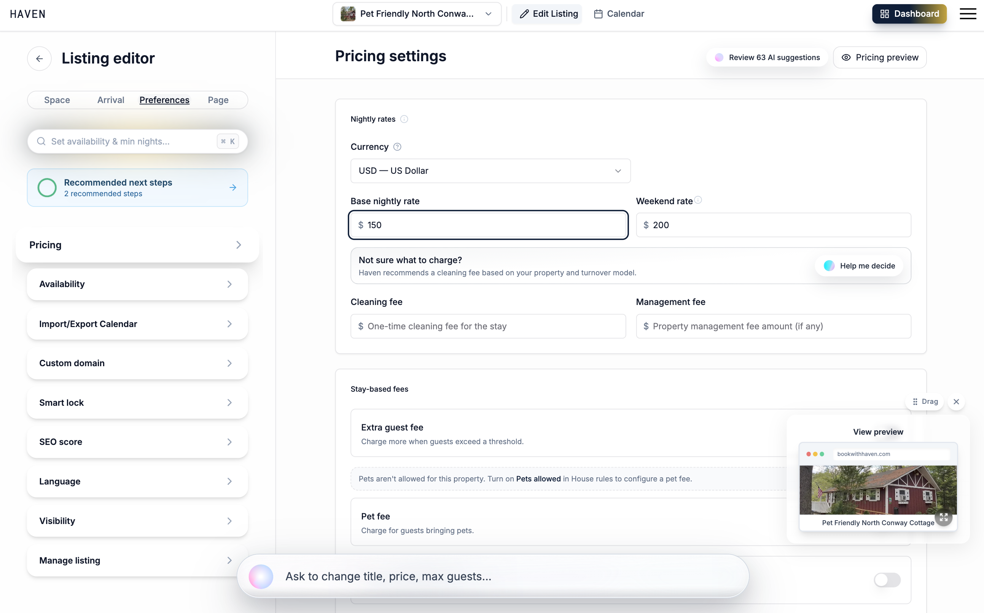
Task: Switch to the Space tab
Action: tap(57, 100)
